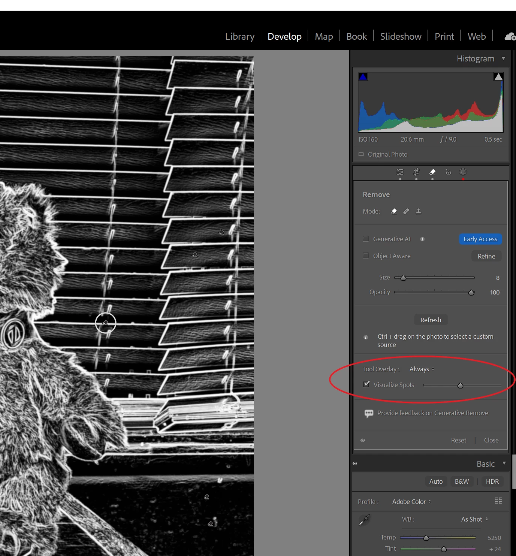Enable the Object Aware checkbox
Image resolution: width=516 pixels, height=556 pixels.
pyautogui.click(x=366, y=256)
